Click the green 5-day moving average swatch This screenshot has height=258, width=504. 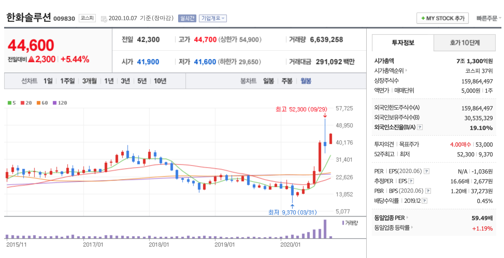point(10,103)
